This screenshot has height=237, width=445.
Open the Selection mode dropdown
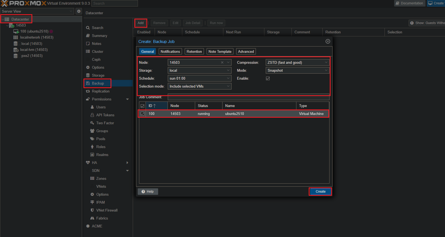point(228,86)
